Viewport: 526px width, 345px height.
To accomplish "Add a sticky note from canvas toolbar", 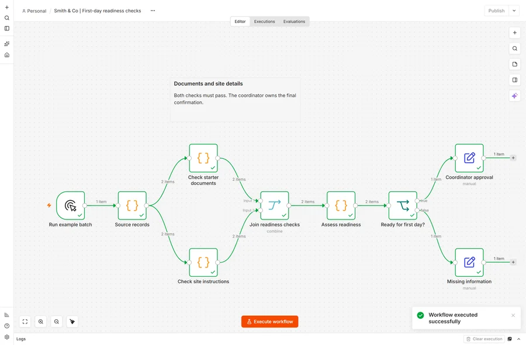I will (x=514, y=64).
